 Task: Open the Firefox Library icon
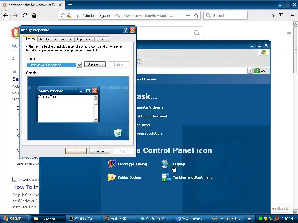click(272, 15)
